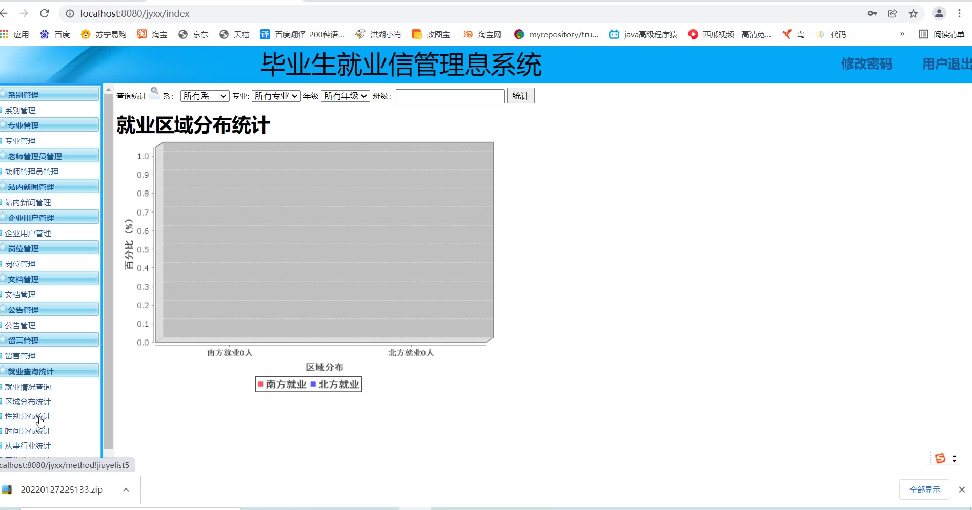Click the share page icon in address bar
Screen dimensions: 972x510
[x=893, y=14]
